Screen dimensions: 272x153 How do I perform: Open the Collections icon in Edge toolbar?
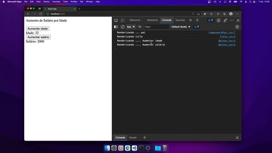click(x=224, y=14)
